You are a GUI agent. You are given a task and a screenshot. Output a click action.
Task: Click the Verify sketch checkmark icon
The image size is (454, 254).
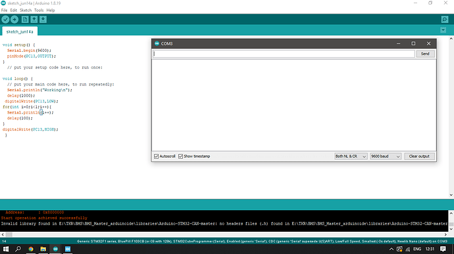click(5, 19)
